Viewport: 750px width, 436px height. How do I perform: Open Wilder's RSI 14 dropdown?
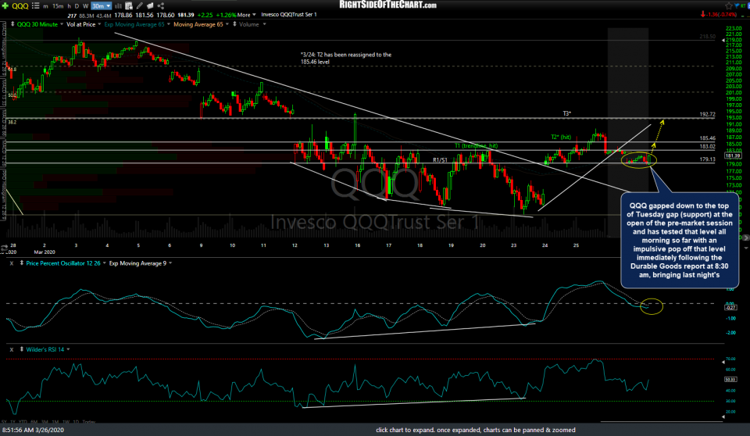68,349
